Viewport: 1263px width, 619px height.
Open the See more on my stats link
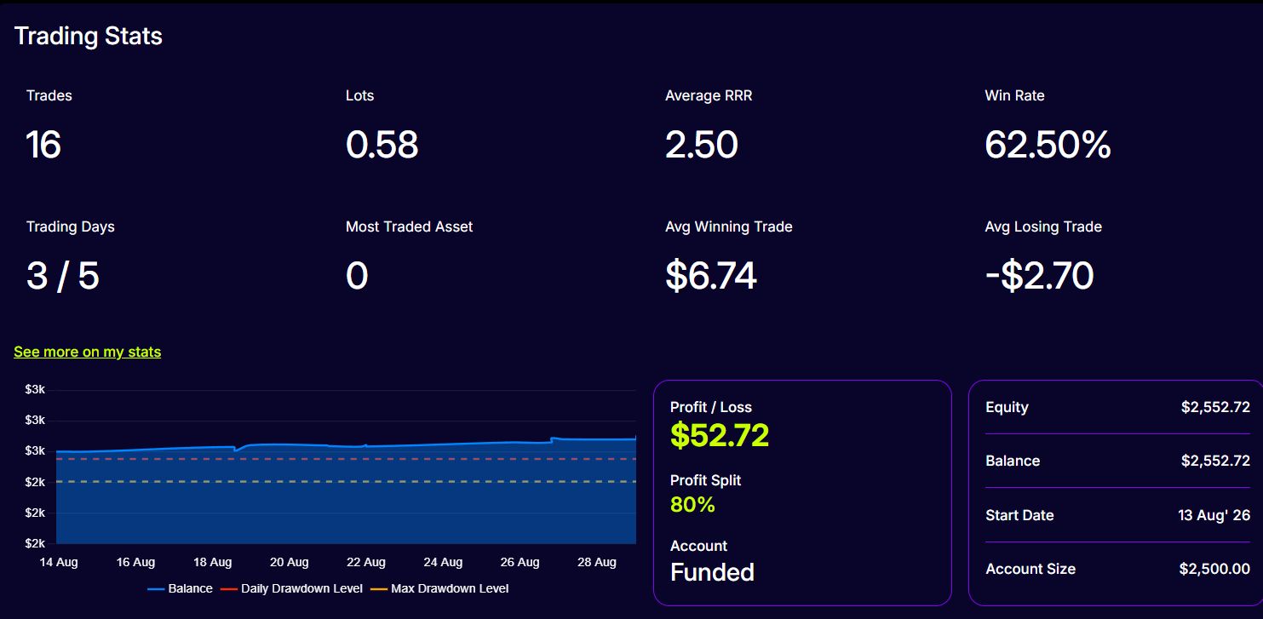click(87, 352)
